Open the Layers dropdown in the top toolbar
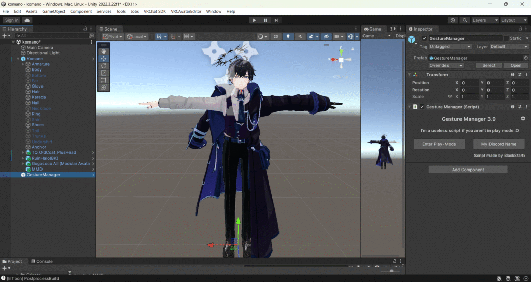The image size is (531, 282). (482, 20)
